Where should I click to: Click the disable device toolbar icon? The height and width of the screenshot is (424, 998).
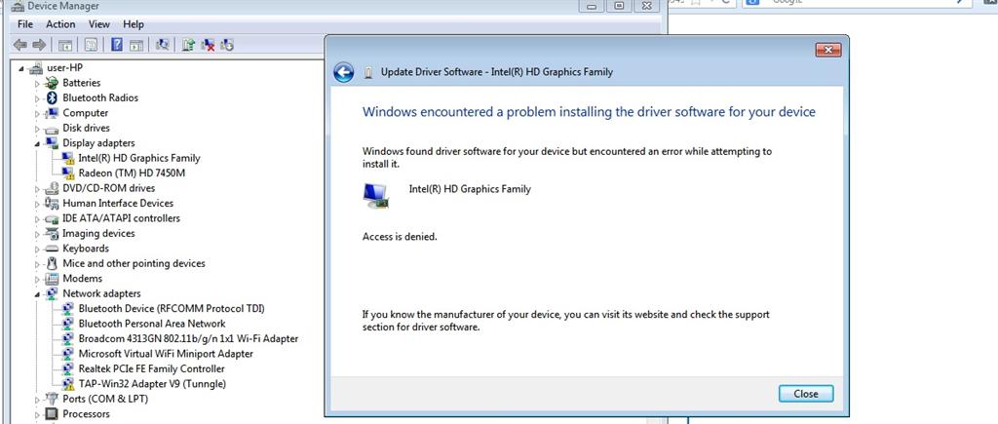[226, 45]
